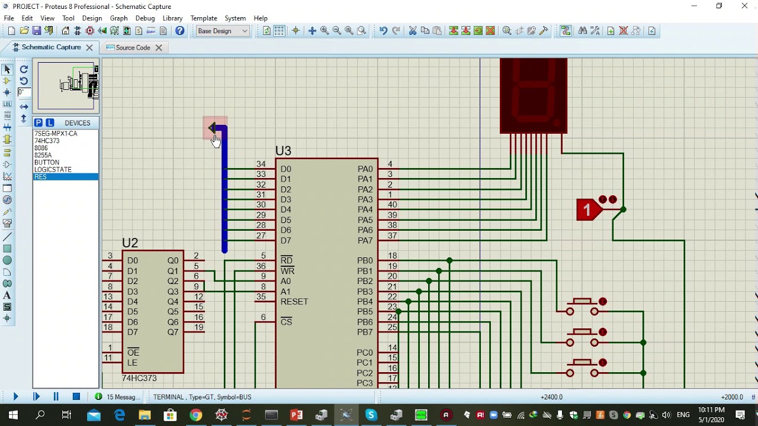Click the overview thumbnail of the schematic
The width and height of the screenshot is (758, 426).
(x=66, y=86)
